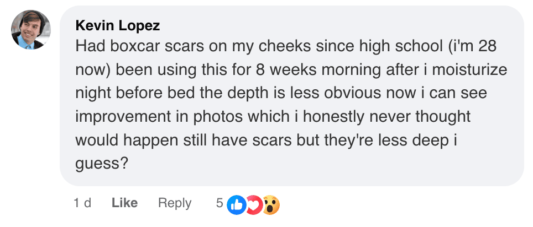533x227 pixels.
Task: Click the red heart reaction icon
Action: click(x=253, y=204)
